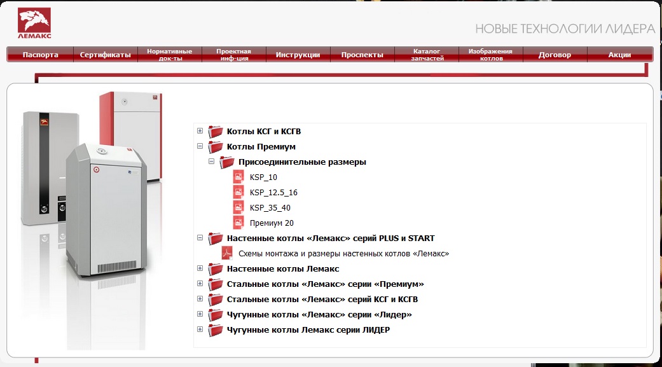Expand Стальные котлы серий КСГ и КСГВ
The image size is (662, 367).
200,298
